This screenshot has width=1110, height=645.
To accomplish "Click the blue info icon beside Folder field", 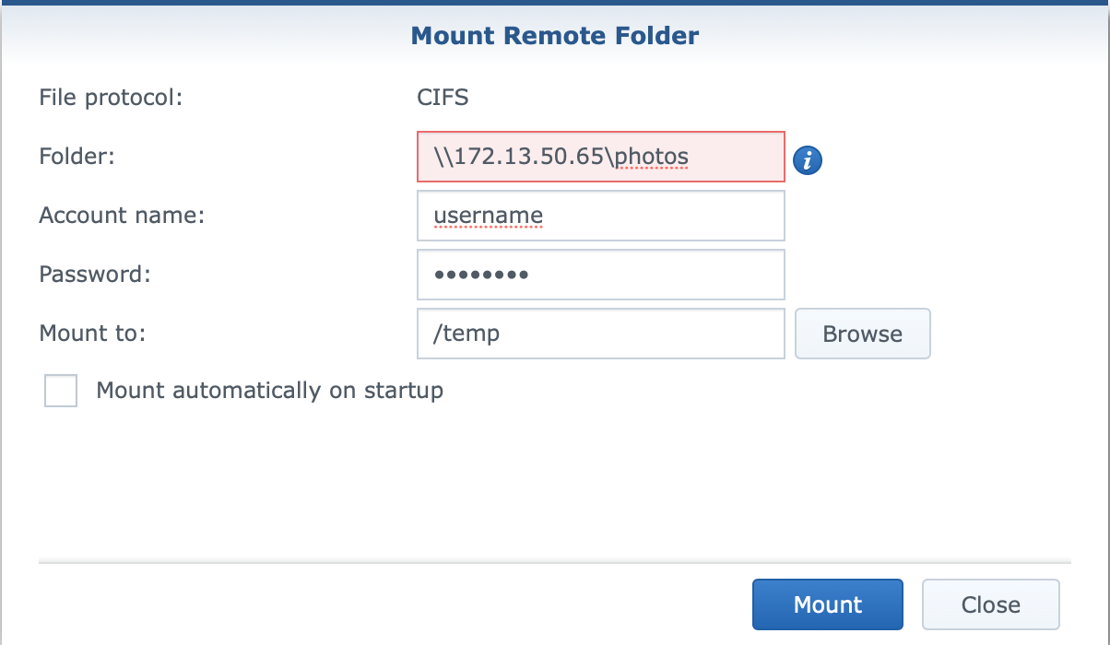I will click(808, 160).
